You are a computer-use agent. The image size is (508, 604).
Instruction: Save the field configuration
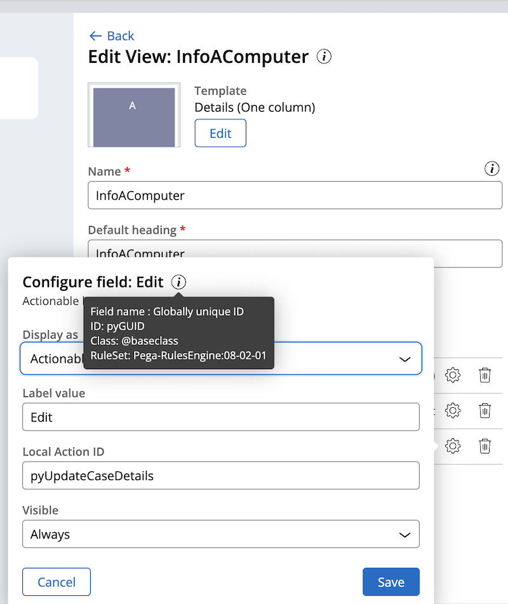point(391,582)
